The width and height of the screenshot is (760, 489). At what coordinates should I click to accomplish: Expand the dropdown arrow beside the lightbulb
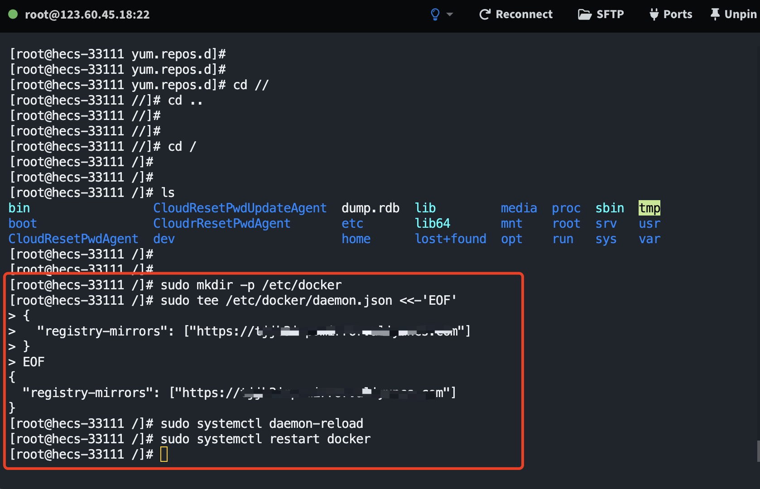click(x=450, y=14)
